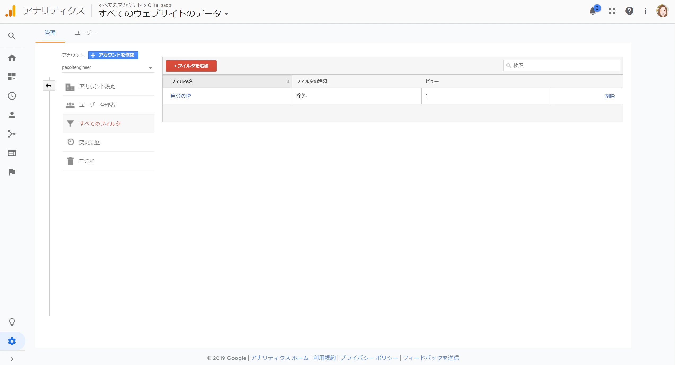Sort by フィルタ名 column header
This screenshot has width=675, height=365.
[227, 81]
